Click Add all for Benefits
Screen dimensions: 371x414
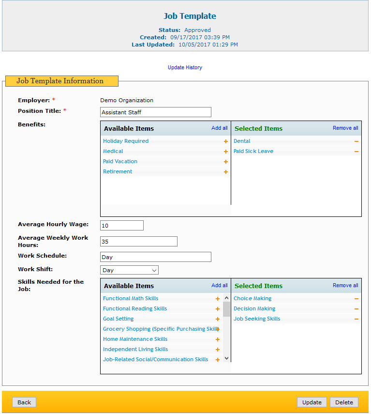(220, 128)
